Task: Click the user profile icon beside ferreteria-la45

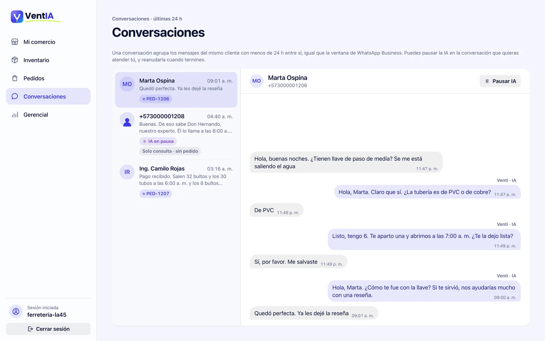Action: point(16,311)
